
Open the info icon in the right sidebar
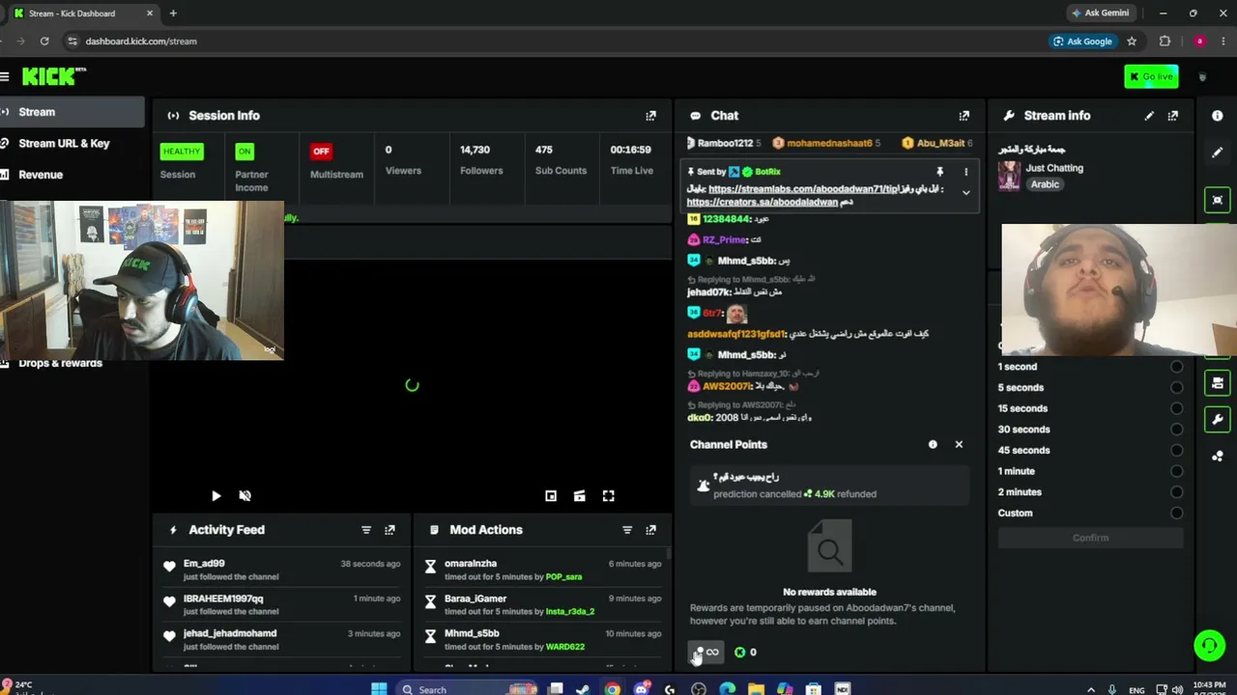[x=1217, y=116]
